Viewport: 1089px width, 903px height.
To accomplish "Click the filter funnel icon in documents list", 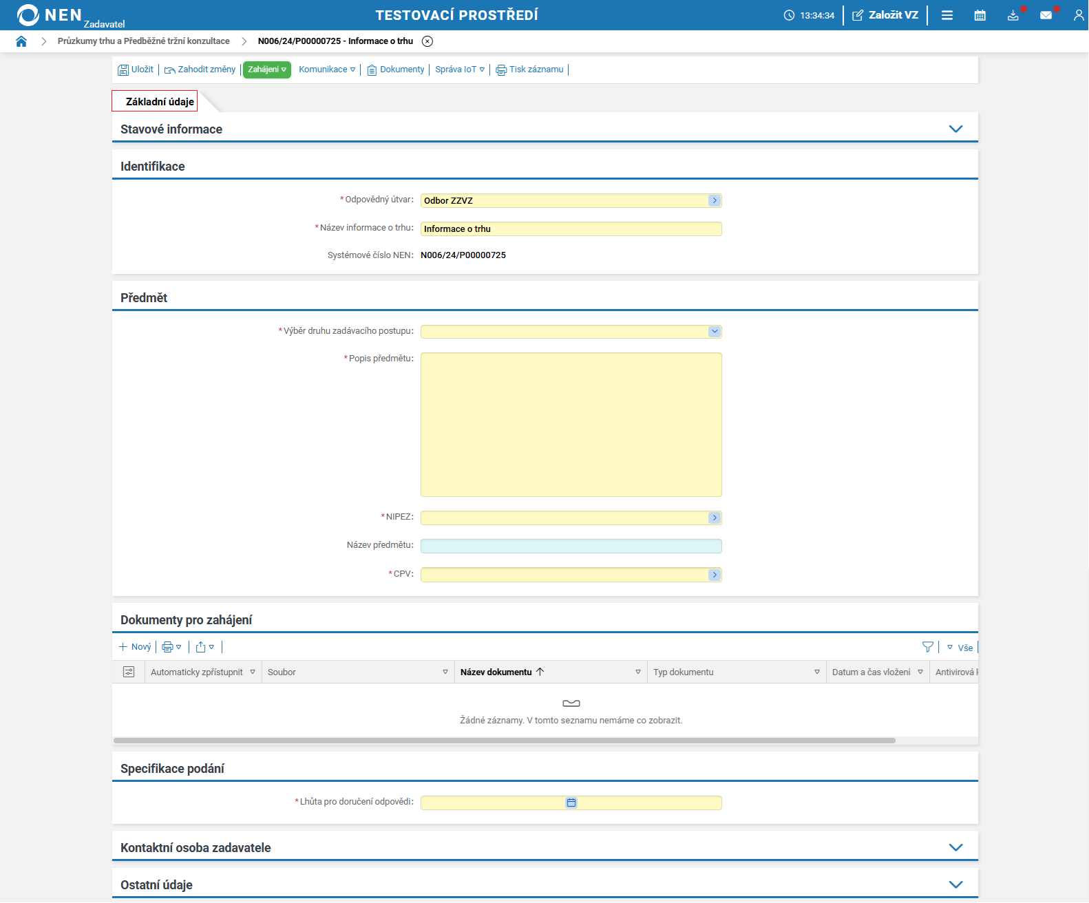I will pos(927,647).
